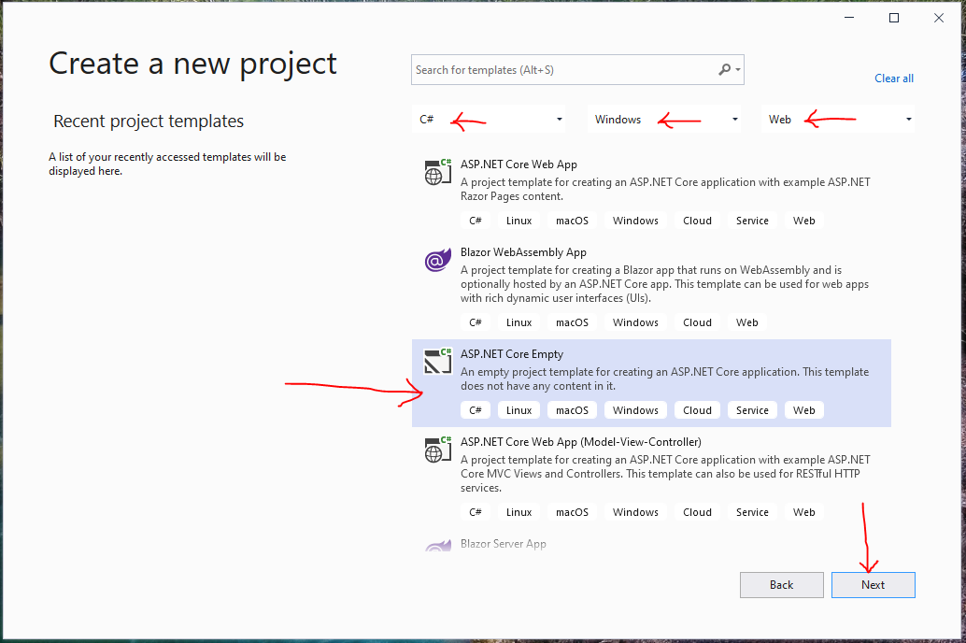966x643 pixels.
Task: Select ASP.NET Core Empty title
Action: [512, 354]
